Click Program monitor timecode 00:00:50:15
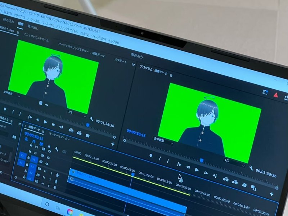The width and height of the screenshot is (288, 216). coord(136,133)
